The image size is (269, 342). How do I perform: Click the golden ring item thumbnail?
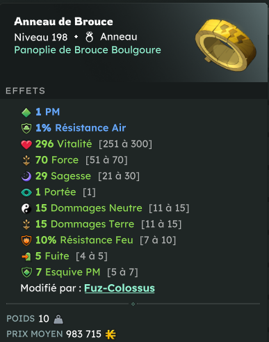[x=226, y=45]
